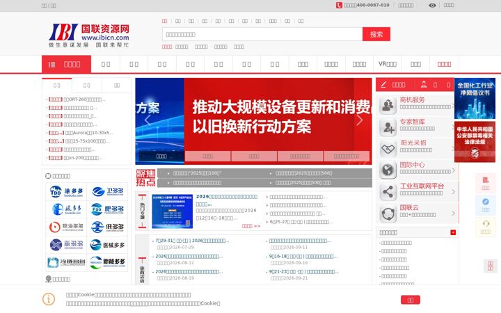Screen dimensions: 501x313
Task: Expand 国联云 with its right chevron
Action: click(453, 214)
